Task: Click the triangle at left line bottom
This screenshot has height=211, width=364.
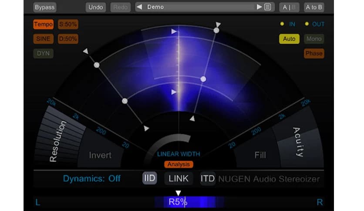Action: 146,128
